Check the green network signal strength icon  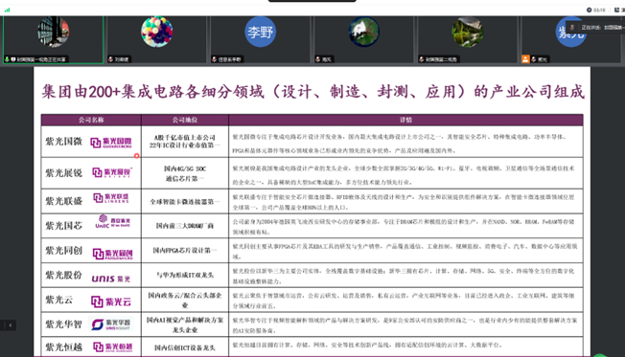7,10
